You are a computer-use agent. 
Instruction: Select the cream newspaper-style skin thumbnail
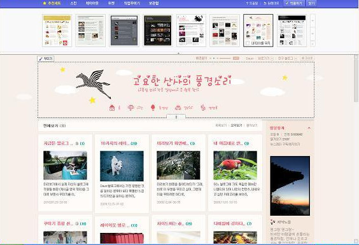(225, 30)
